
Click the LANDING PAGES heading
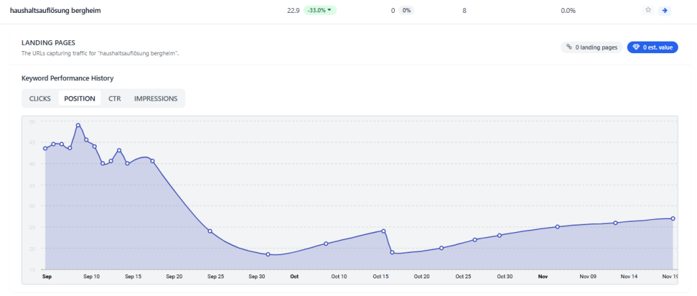pyautogui.click(x=48, y=43)
